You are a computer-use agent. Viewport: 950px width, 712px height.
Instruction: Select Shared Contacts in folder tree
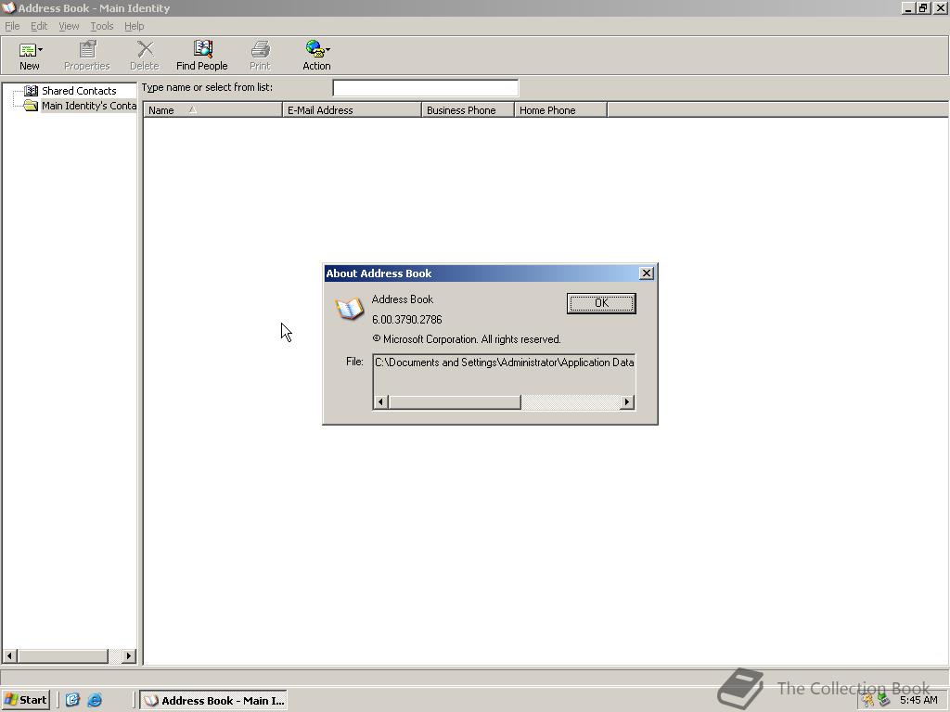click(x=79, y=91)
